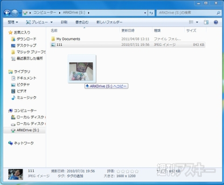Open デスクトップ in favorites

point(27,45)
